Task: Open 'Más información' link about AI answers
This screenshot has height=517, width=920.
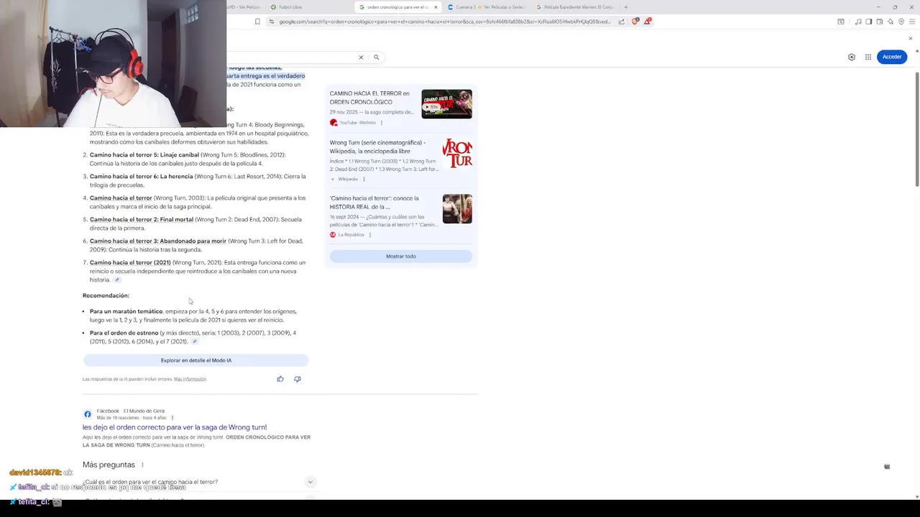Action: coord(190,379)
